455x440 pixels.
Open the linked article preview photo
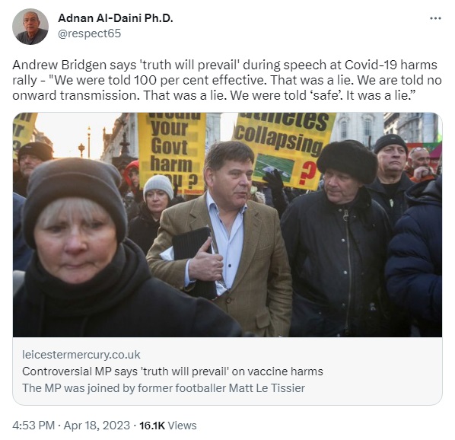[228, 225]
